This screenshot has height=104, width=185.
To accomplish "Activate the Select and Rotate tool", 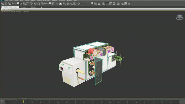I will 39,4.
